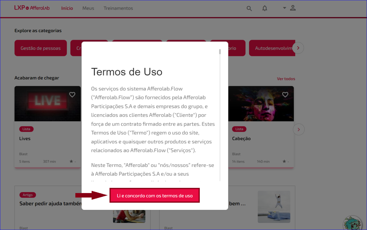
Task: Click the Lista tag on Cabeção card
Action: [239, 129]
